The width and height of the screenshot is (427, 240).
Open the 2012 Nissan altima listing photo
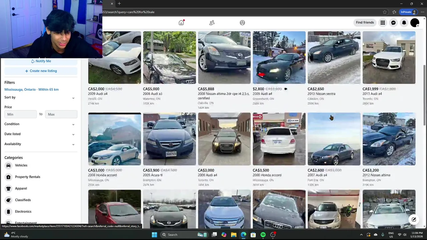(x=389, y=139)
